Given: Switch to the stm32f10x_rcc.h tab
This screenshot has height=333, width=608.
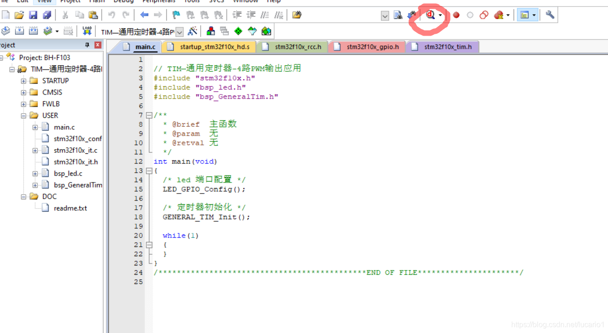Looking at the screenshot, I should 293,47.
